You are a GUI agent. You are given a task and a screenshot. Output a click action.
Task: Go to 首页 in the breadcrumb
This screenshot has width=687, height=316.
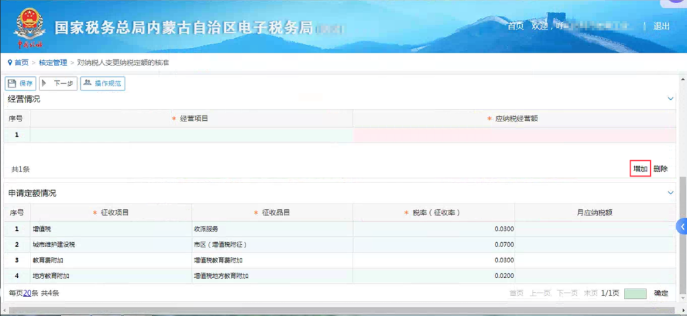coord(21,62)
